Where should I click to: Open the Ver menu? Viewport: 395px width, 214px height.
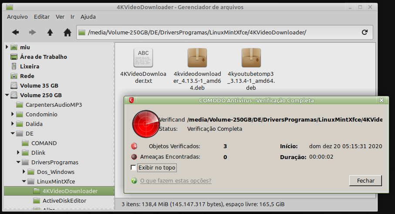[x=60, y=17]
